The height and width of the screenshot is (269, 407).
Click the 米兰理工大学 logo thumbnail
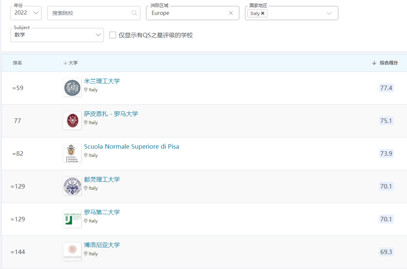click(72, 88)
